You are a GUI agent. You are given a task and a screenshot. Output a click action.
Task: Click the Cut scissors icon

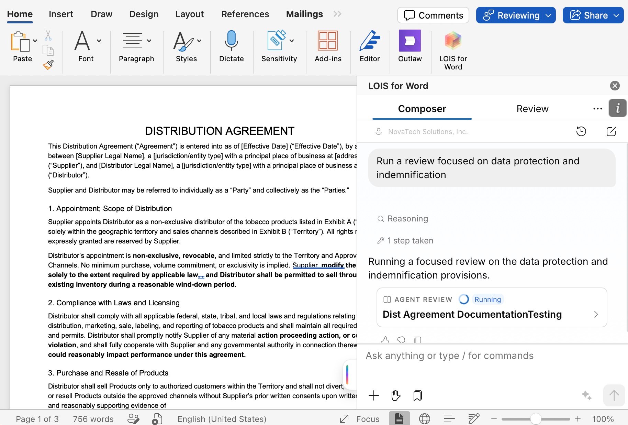[x=48, y=35]
